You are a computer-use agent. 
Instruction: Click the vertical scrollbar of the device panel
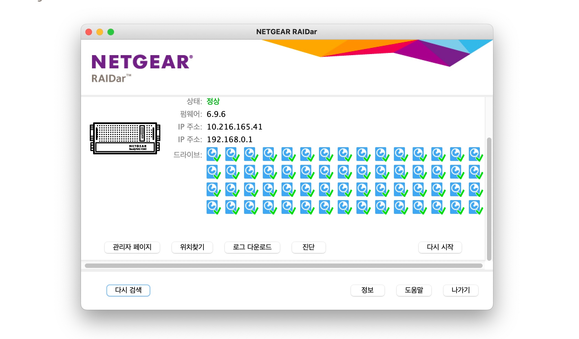click(x=489, y=199)
